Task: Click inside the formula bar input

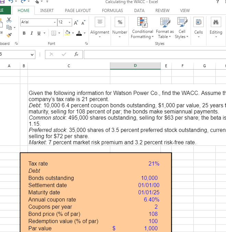Action: (155, 54)
